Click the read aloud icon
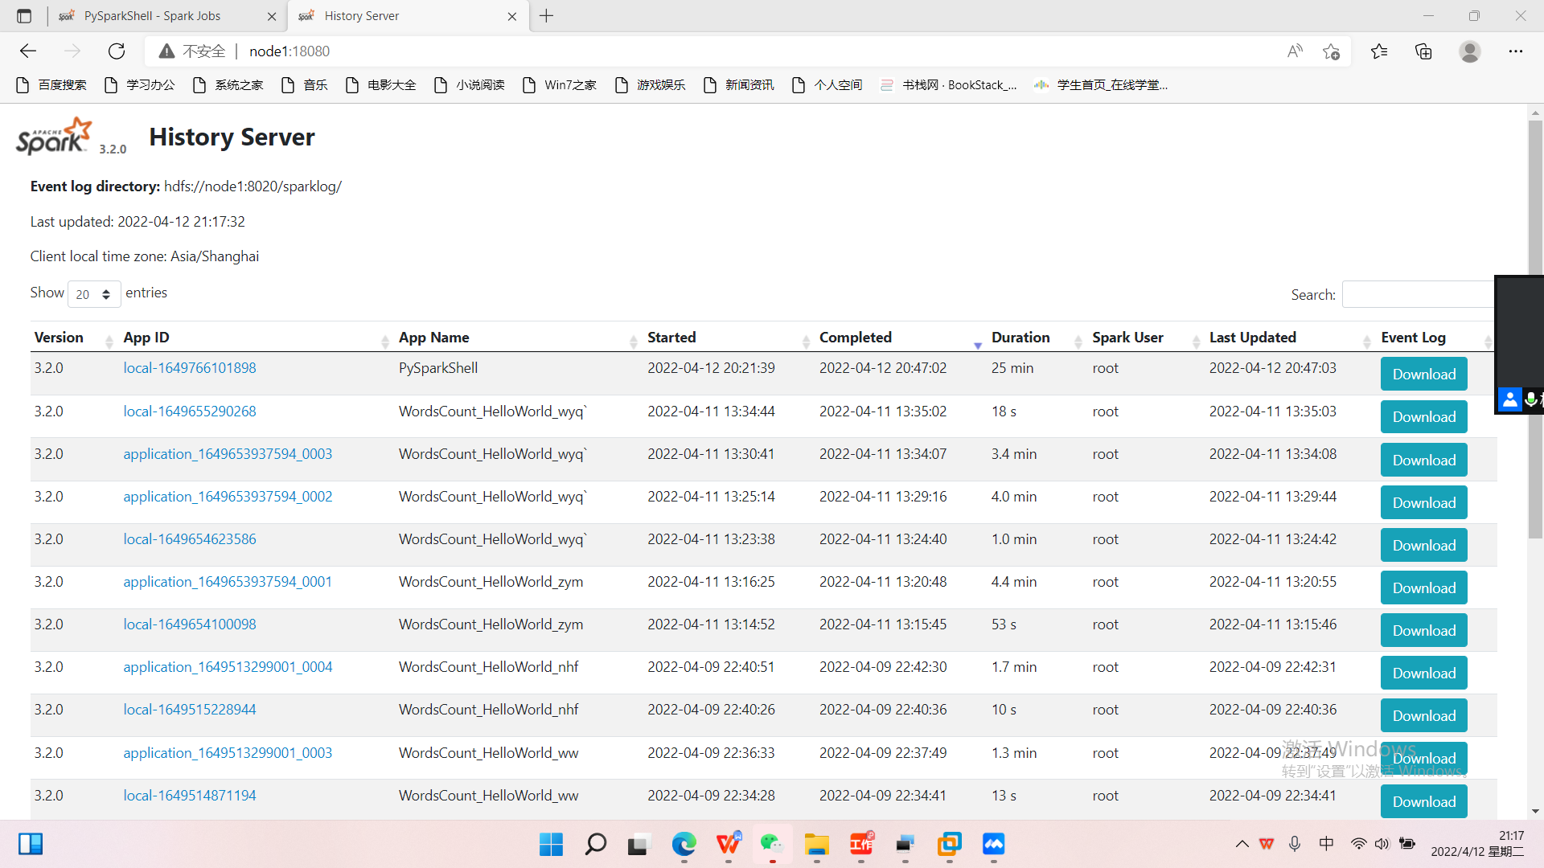This screenshot has height=868, width=1544. coord(1295,51)
